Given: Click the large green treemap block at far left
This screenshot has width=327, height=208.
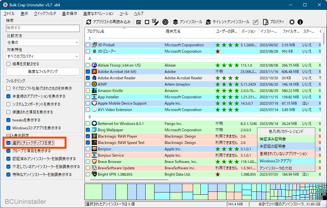Looking at the screenshot, I should 93,192.
